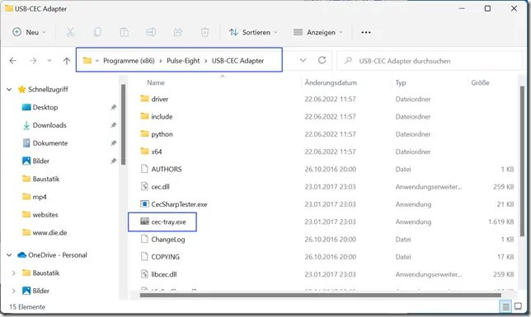This screenshot has width=531, height=317.
Task: Select the ChangeLog file name
Action: [x=168, y=239]
